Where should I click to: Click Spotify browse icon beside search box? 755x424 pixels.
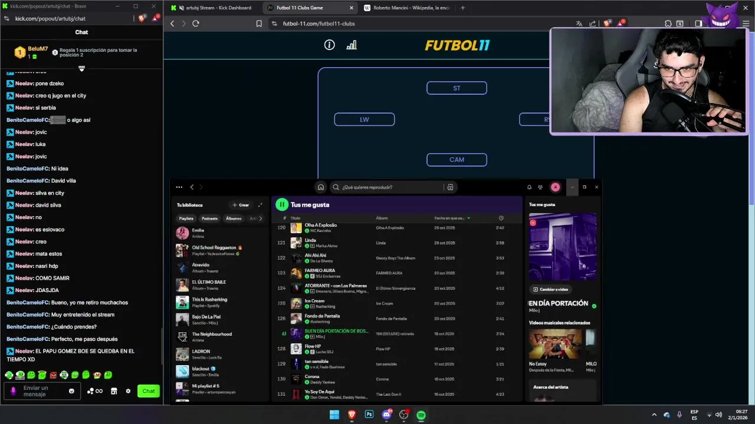450,187
